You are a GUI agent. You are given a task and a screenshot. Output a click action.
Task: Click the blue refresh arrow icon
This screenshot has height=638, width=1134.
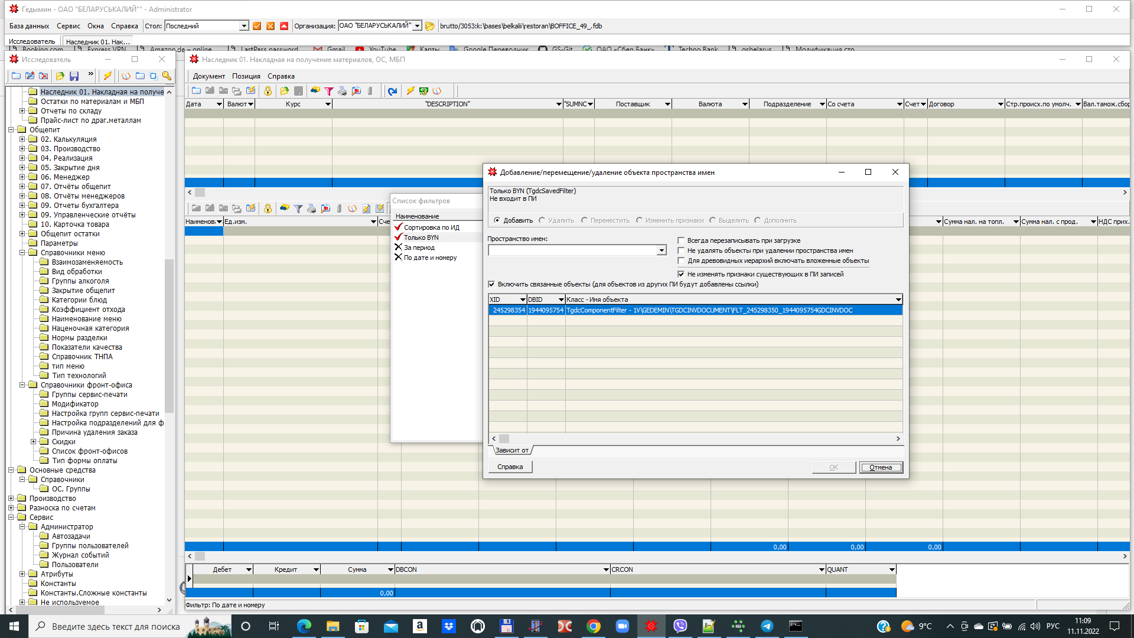click(392, 91)
